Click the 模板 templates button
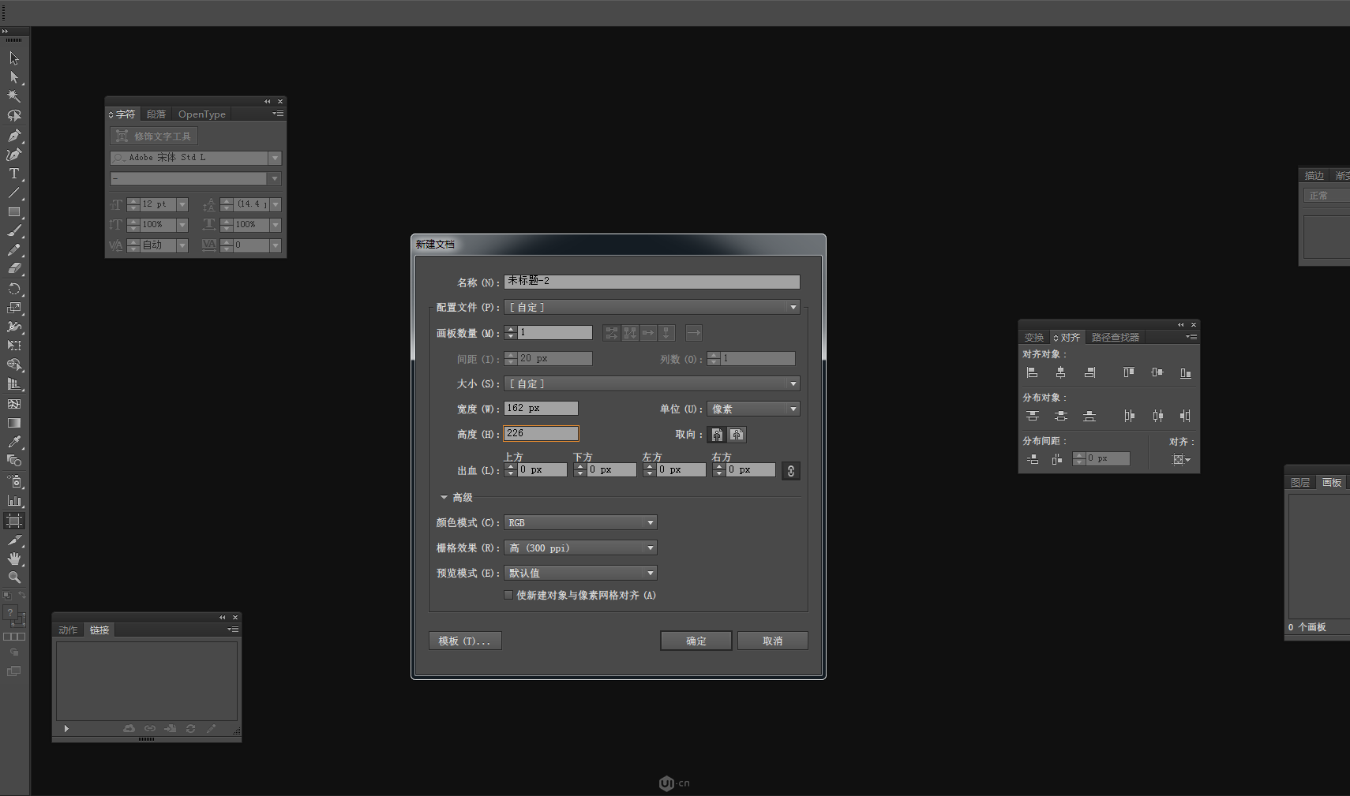The image size is (1350, 796). pos(465,641)
